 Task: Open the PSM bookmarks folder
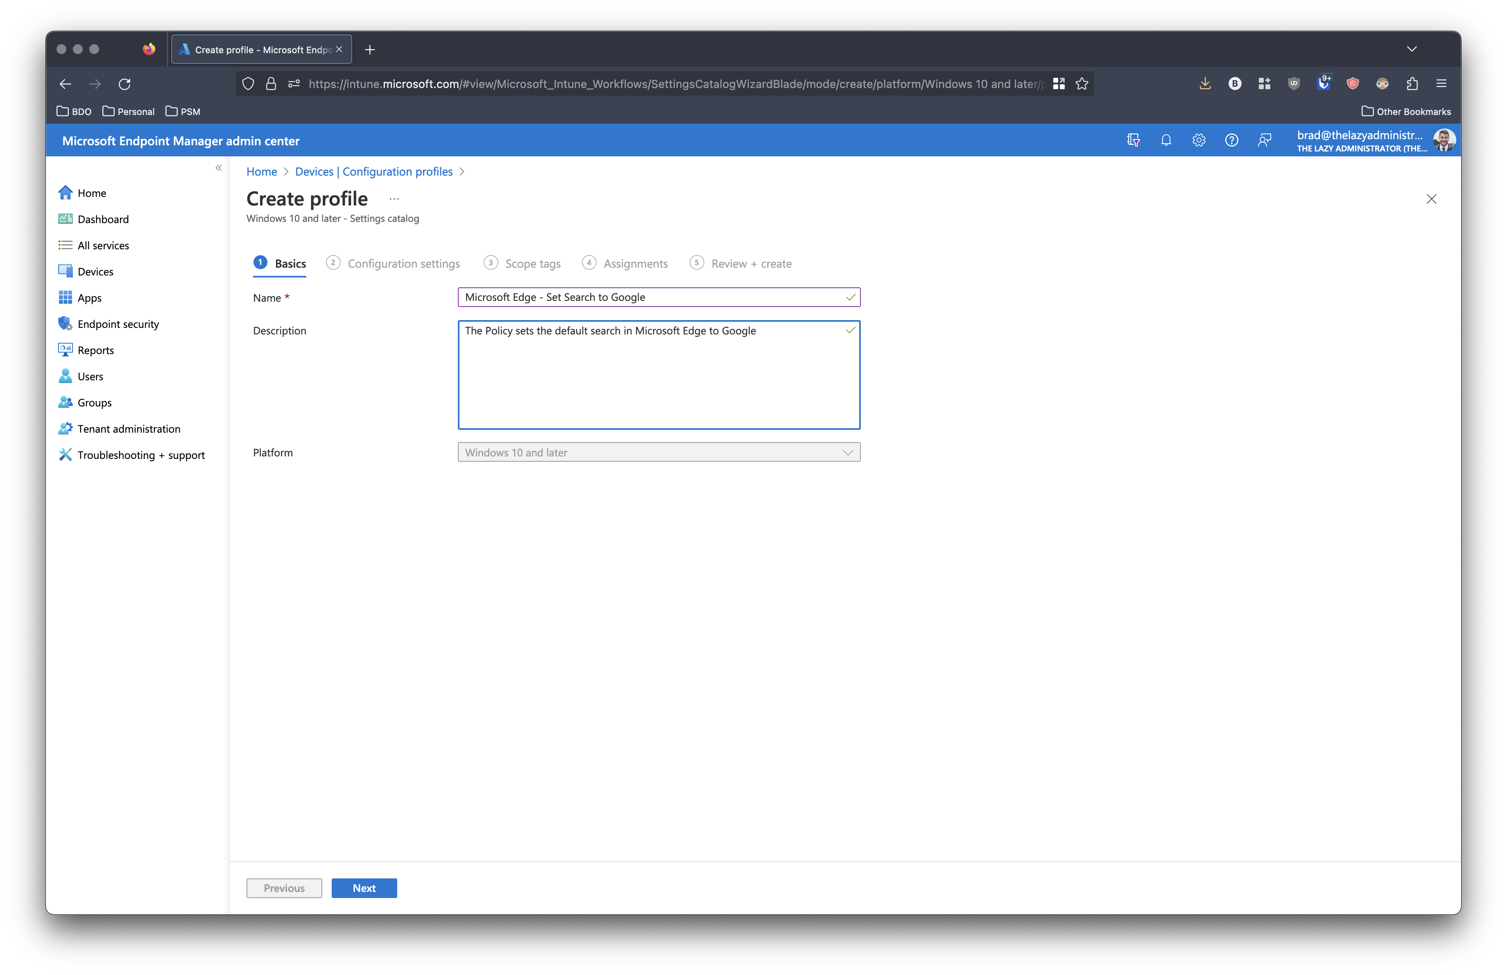click(x=183, y=111)
